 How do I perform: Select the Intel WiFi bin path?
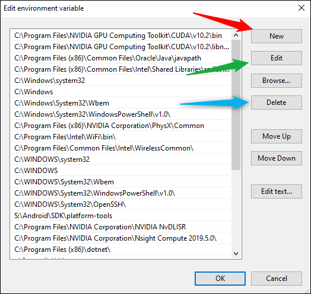(x=121, y=137)
